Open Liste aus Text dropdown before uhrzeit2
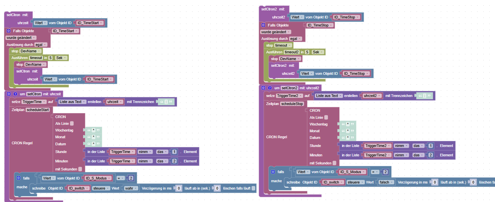Image resolution: width=495 pixels, height=202 pixels. point(329,96)
